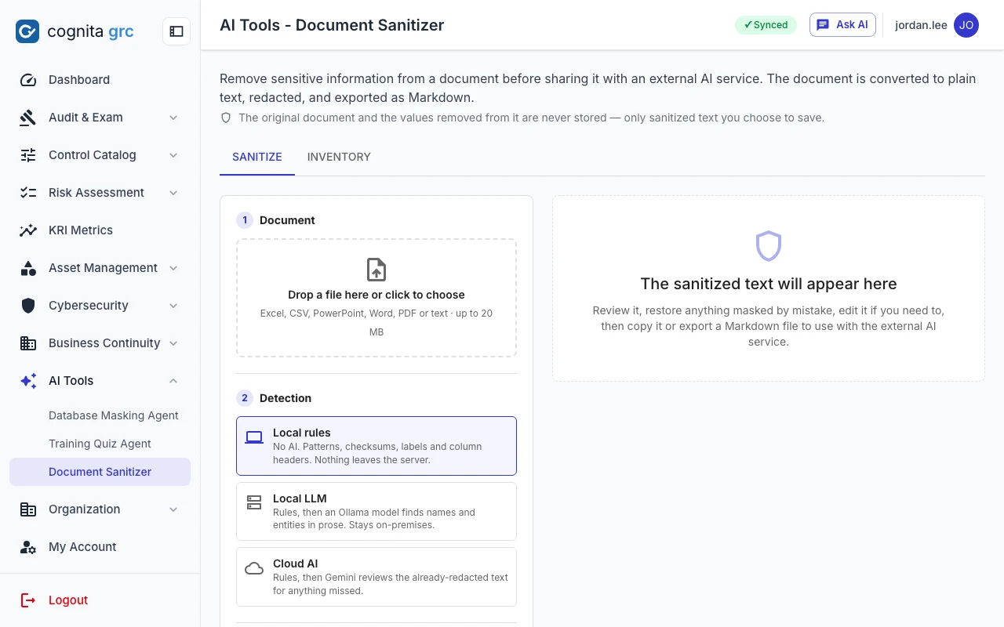Click 'Drop a file here or click to choose'
Screen dimensions: 1004x627
(376, 295)
